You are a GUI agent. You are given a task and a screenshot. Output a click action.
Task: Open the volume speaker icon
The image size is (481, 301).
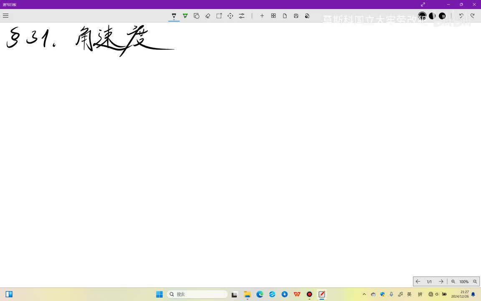tap(437, 294)
